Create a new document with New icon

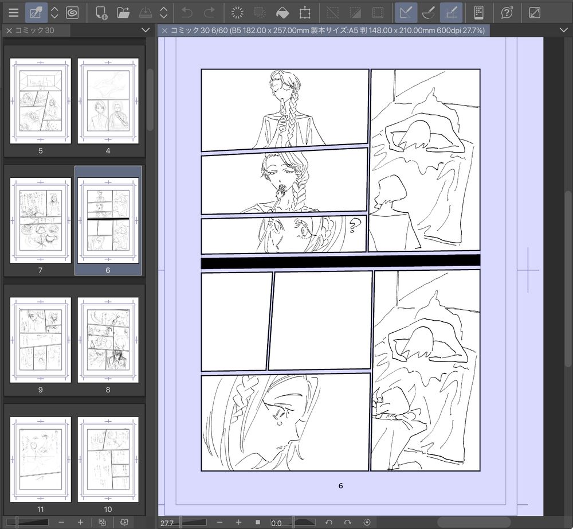(101, 13)
